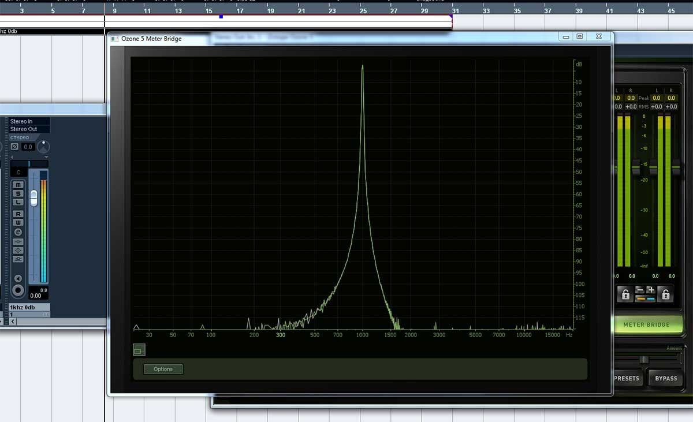Image resolution: width=693 pixels, height=422 pixels.
Task: Select the 1khz 0db channel name label
Action: click(29, 307)
